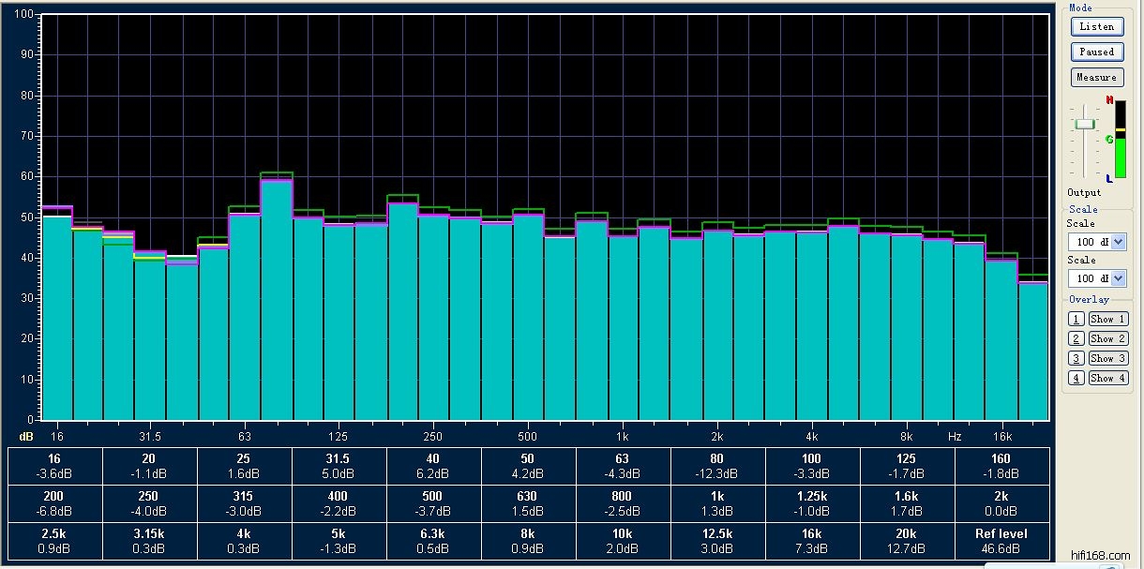Store overlay slot 1
This screenshot has height=569, width=1144.
[x=1076, y=320]
